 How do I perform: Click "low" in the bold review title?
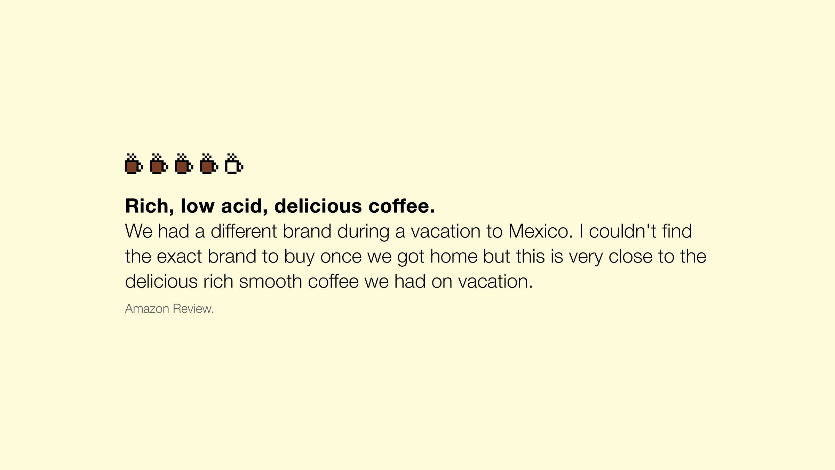(x=197, y=206)
